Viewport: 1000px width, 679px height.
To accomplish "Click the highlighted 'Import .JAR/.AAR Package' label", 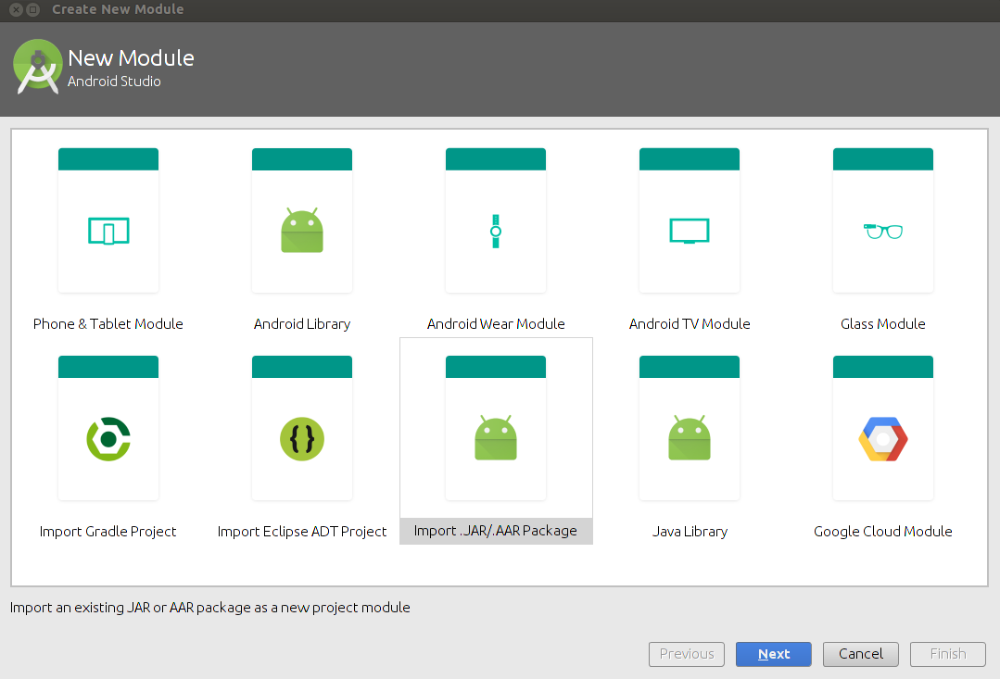I will pos(496,532).
